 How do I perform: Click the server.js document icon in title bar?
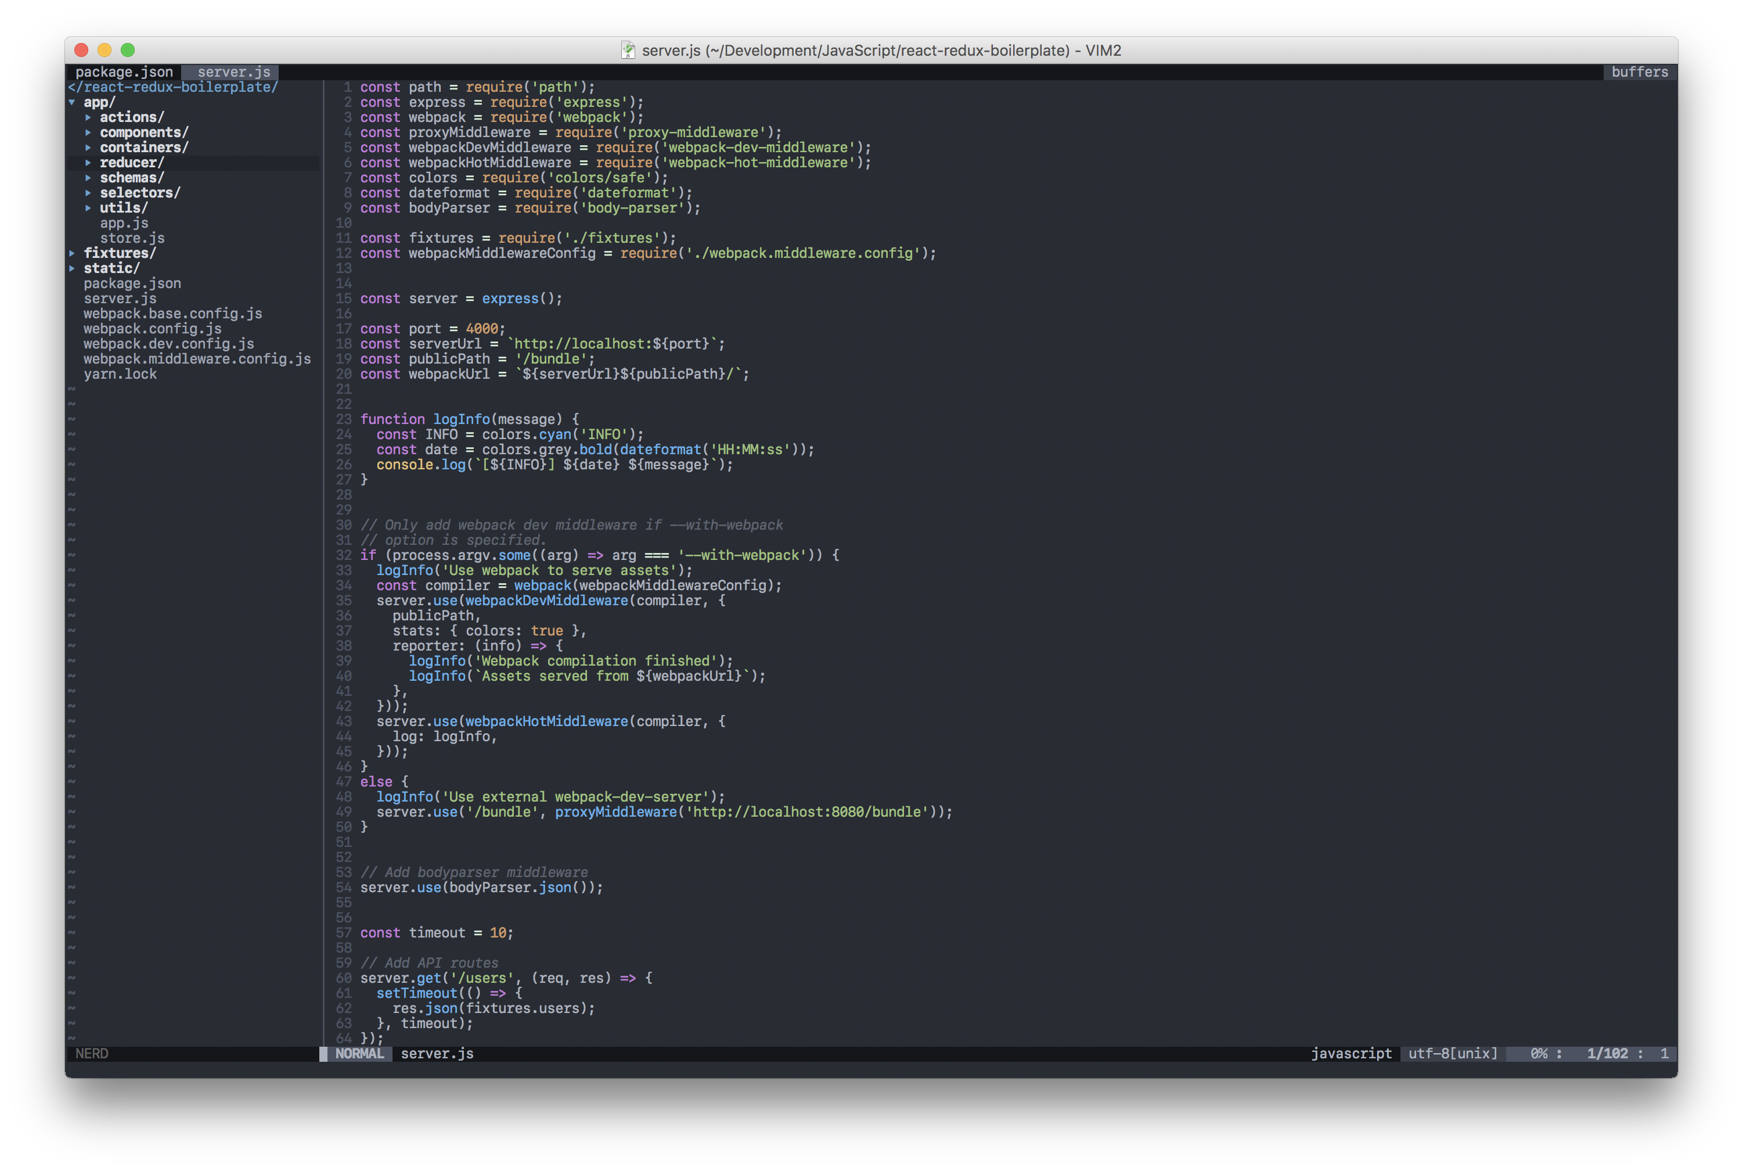[x=628, y=50]
